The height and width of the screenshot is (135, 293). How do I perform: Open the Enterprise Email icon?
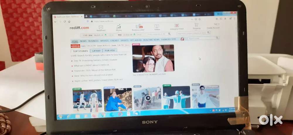coord(177,26)
